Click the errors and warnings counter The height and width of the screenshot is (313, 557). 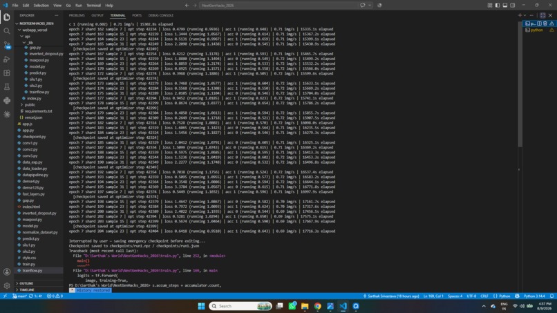[x=55, y=296]
